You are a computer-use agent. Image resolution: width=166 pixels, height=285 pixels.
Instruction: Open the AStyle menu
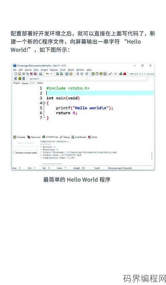point(71,70)
